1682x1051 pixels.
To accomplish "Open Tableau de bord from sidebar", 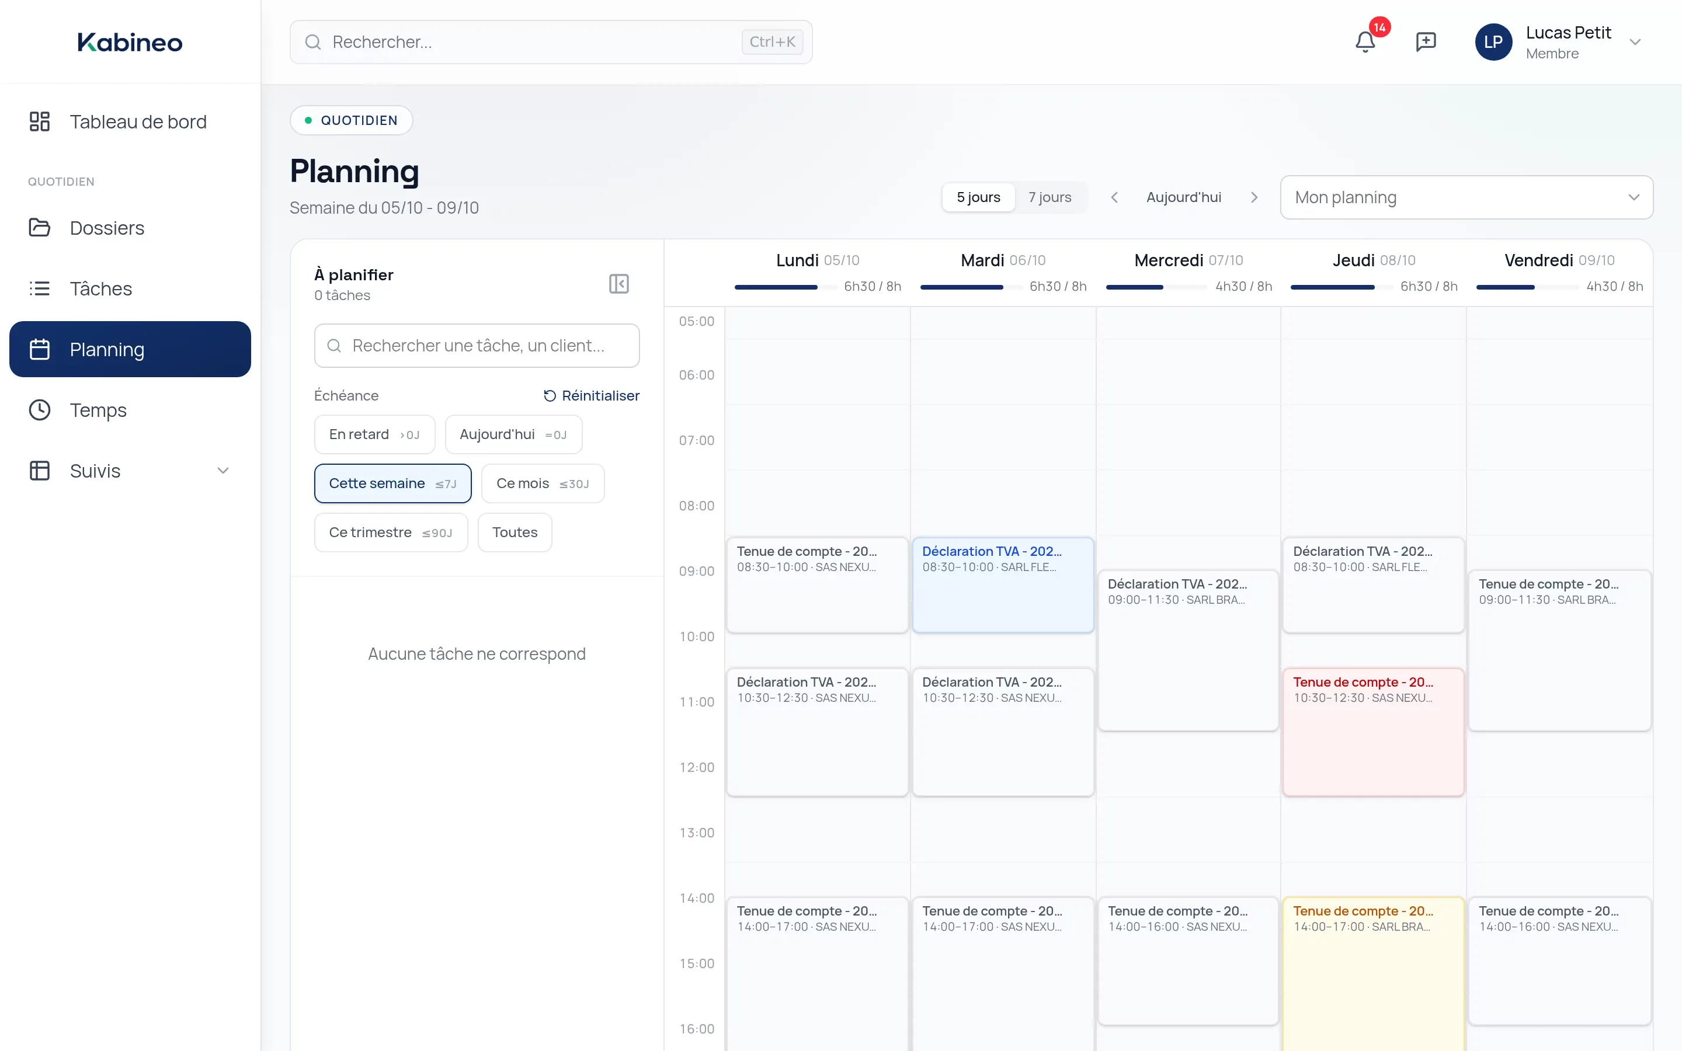I will point(130,121).
